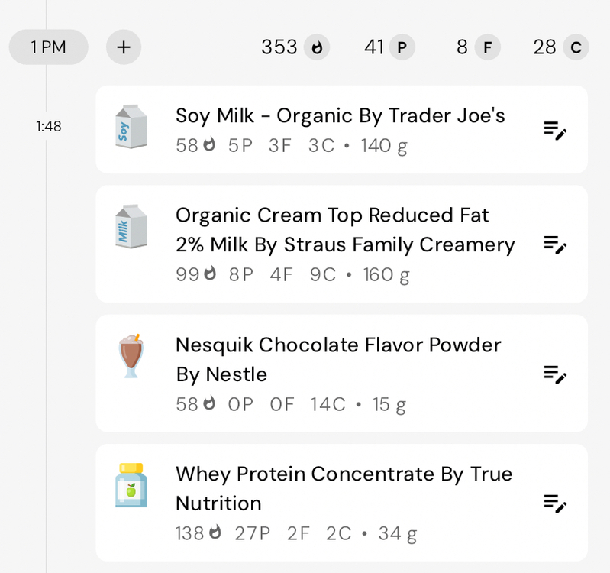The height and width of the screenshot is (573, 610).
Task: Click the chocolate milkshake glass icon
Action: coord(131,356)
